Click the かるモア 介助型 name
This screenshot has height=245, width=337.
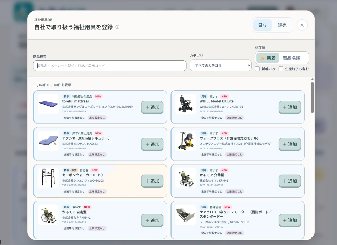click(x=212, y=175)
